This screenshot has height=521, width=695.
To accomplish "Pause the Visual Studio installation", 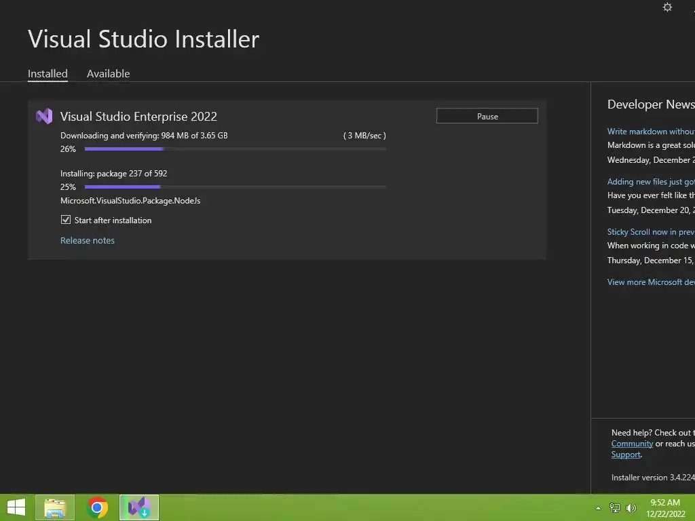I will (487, 116).
